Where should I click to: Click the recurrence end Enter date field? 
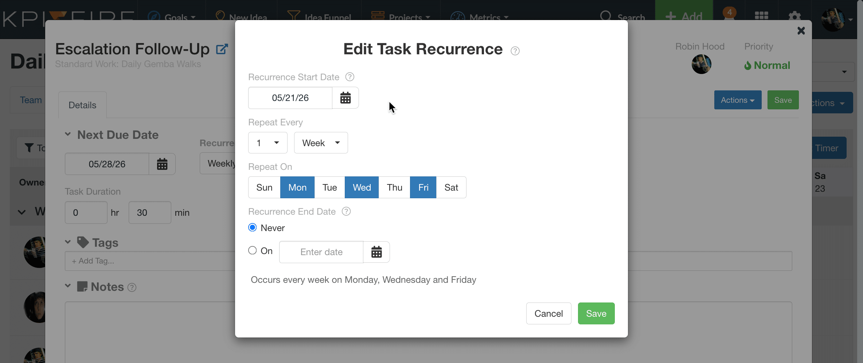321,252
